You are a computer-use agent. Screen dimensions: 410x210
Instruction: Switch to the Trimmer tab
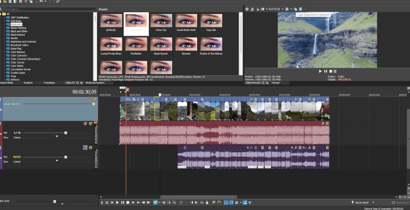275,83
